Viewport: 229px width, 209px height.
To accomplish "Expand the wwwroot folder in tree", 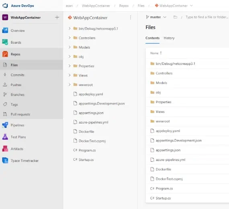I will [70, 85].
